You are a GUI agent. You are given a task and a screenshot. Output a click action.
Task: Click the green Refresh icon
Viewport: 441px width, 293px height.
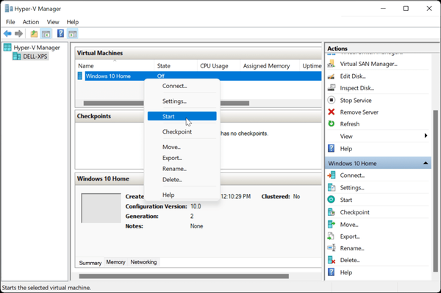(x=331, y=123)
